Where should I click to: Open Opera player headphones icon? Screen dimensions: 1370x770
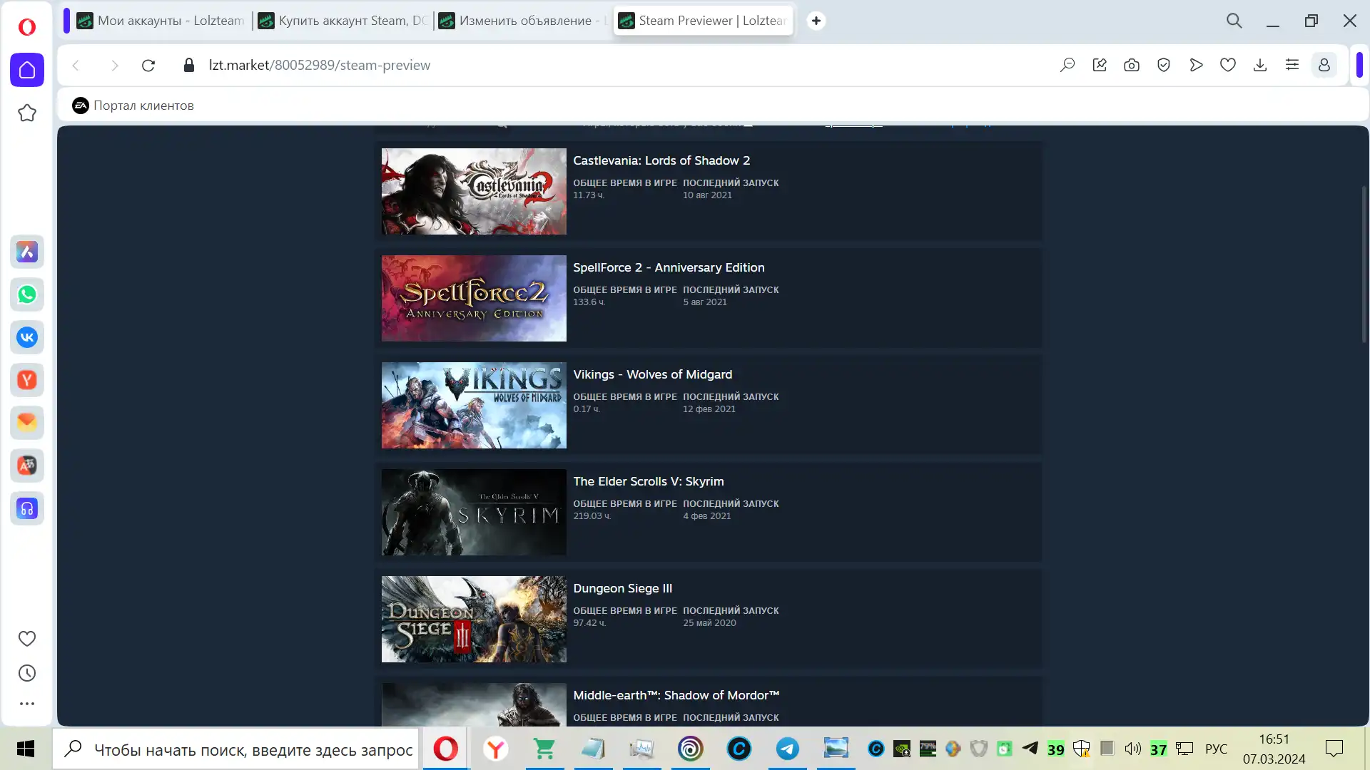coord(27,508)
